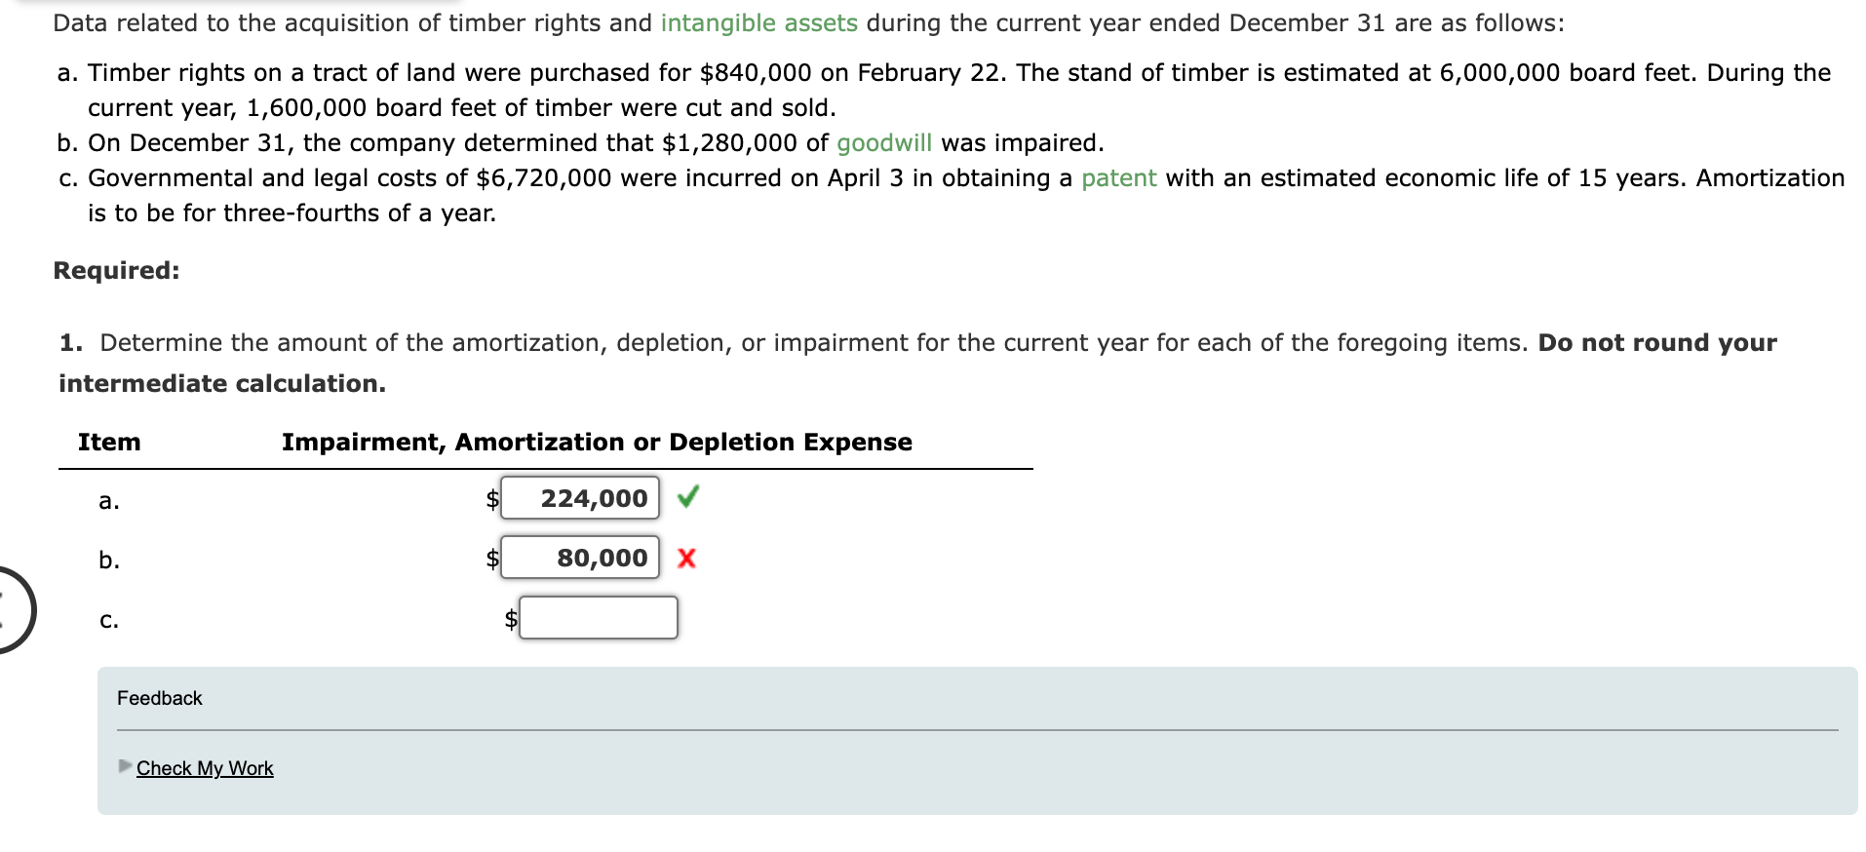Click the Impairment, Amortization or Depletion Expense header
The image size is (1866, 852).
coord(597,443)
